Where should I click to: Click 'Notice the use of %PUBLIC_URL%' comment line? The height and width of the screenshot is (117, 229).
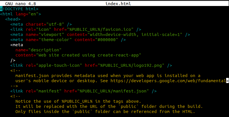(79, 101)
